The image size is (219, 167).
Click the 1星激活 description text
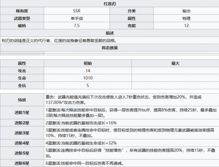[x=131, y=113]
